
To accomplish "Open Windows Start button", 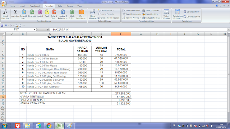I will [x=4, y=126].
